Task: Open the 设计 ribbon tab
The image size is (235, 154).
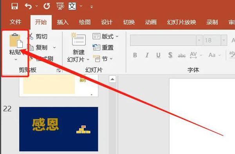Action: [x=107, y=22]
